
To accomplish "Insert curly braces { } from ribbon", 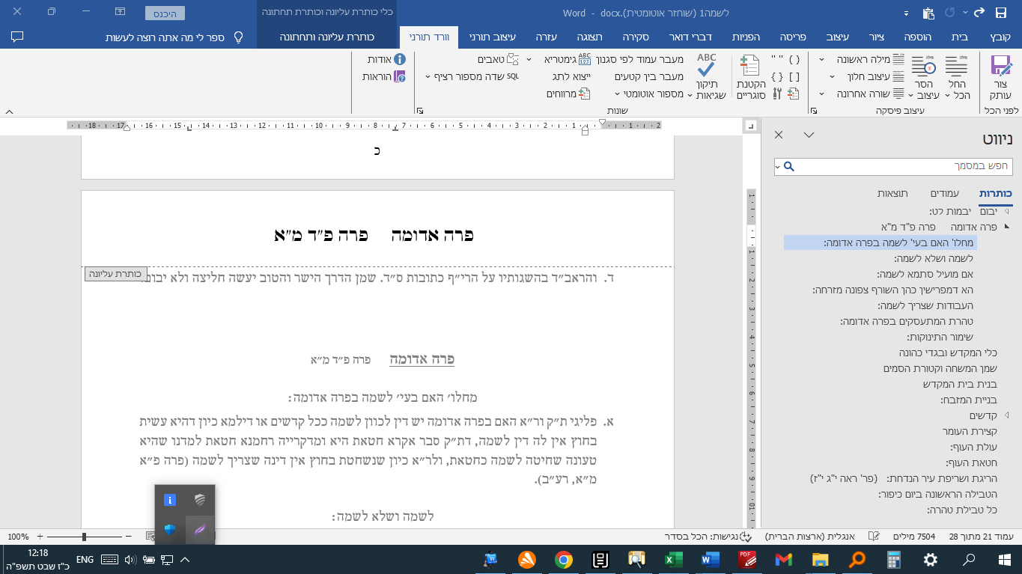I will tap(776, 76).
